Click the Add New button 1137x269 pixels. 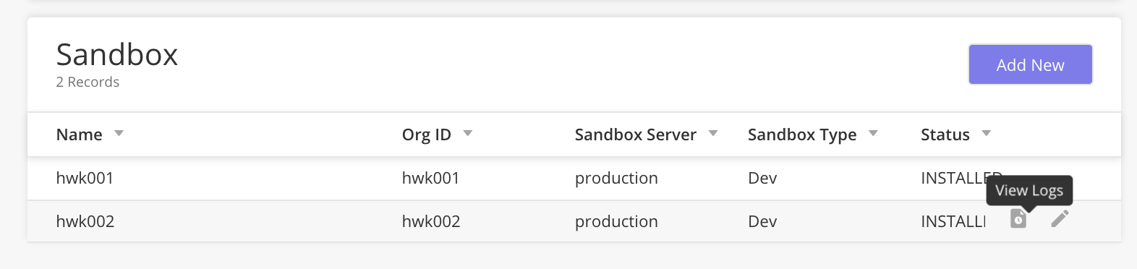(x=1031, y=64)
